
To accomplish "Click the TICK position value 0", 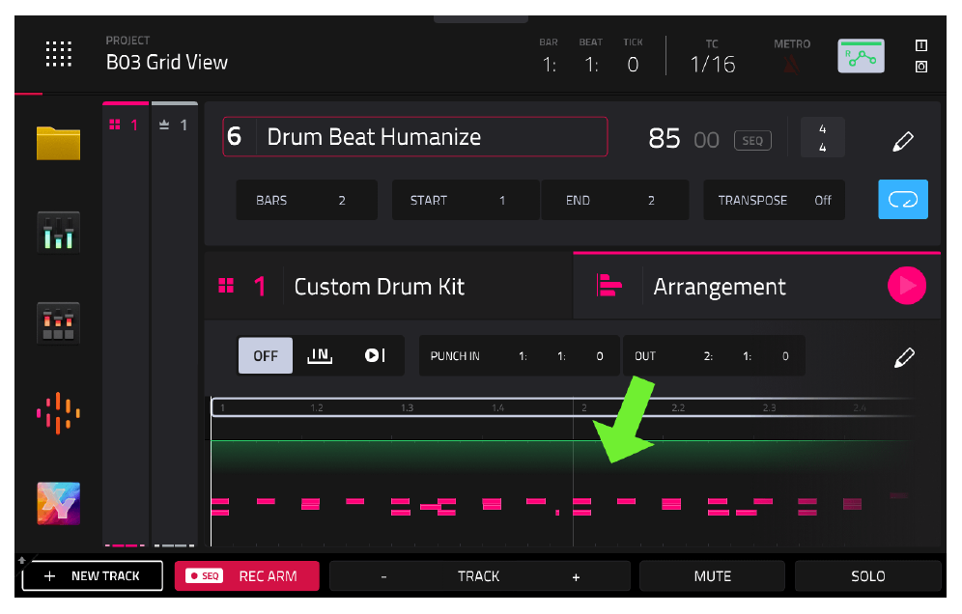I will (x=634, y=65).
